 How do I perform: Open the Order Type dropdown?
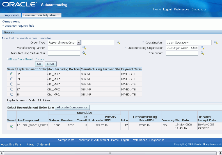[79, 42]
